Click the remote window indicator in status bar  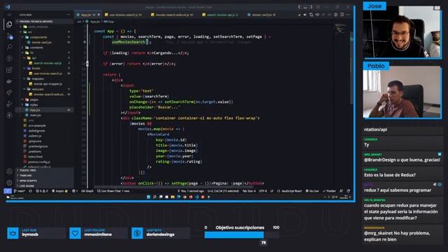click(8, 191)
